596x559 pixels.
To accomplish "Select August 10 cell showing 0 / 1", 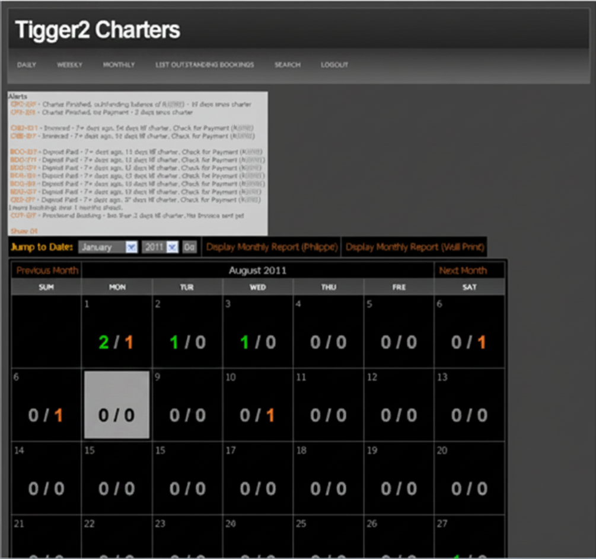I will tap(258, 405).
